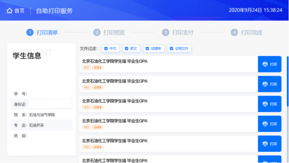Select step 2 打印预览
The image size is (289, 163).
click(x=109, y=33)
